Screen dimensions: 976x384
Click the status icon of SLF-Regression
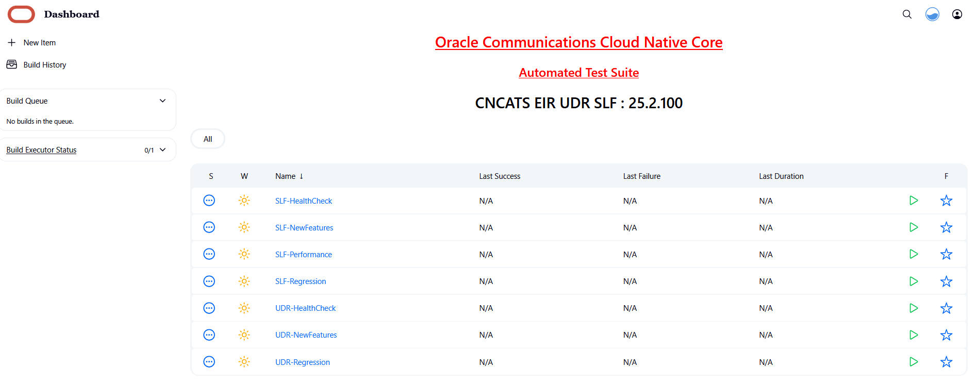click(209, 281)
